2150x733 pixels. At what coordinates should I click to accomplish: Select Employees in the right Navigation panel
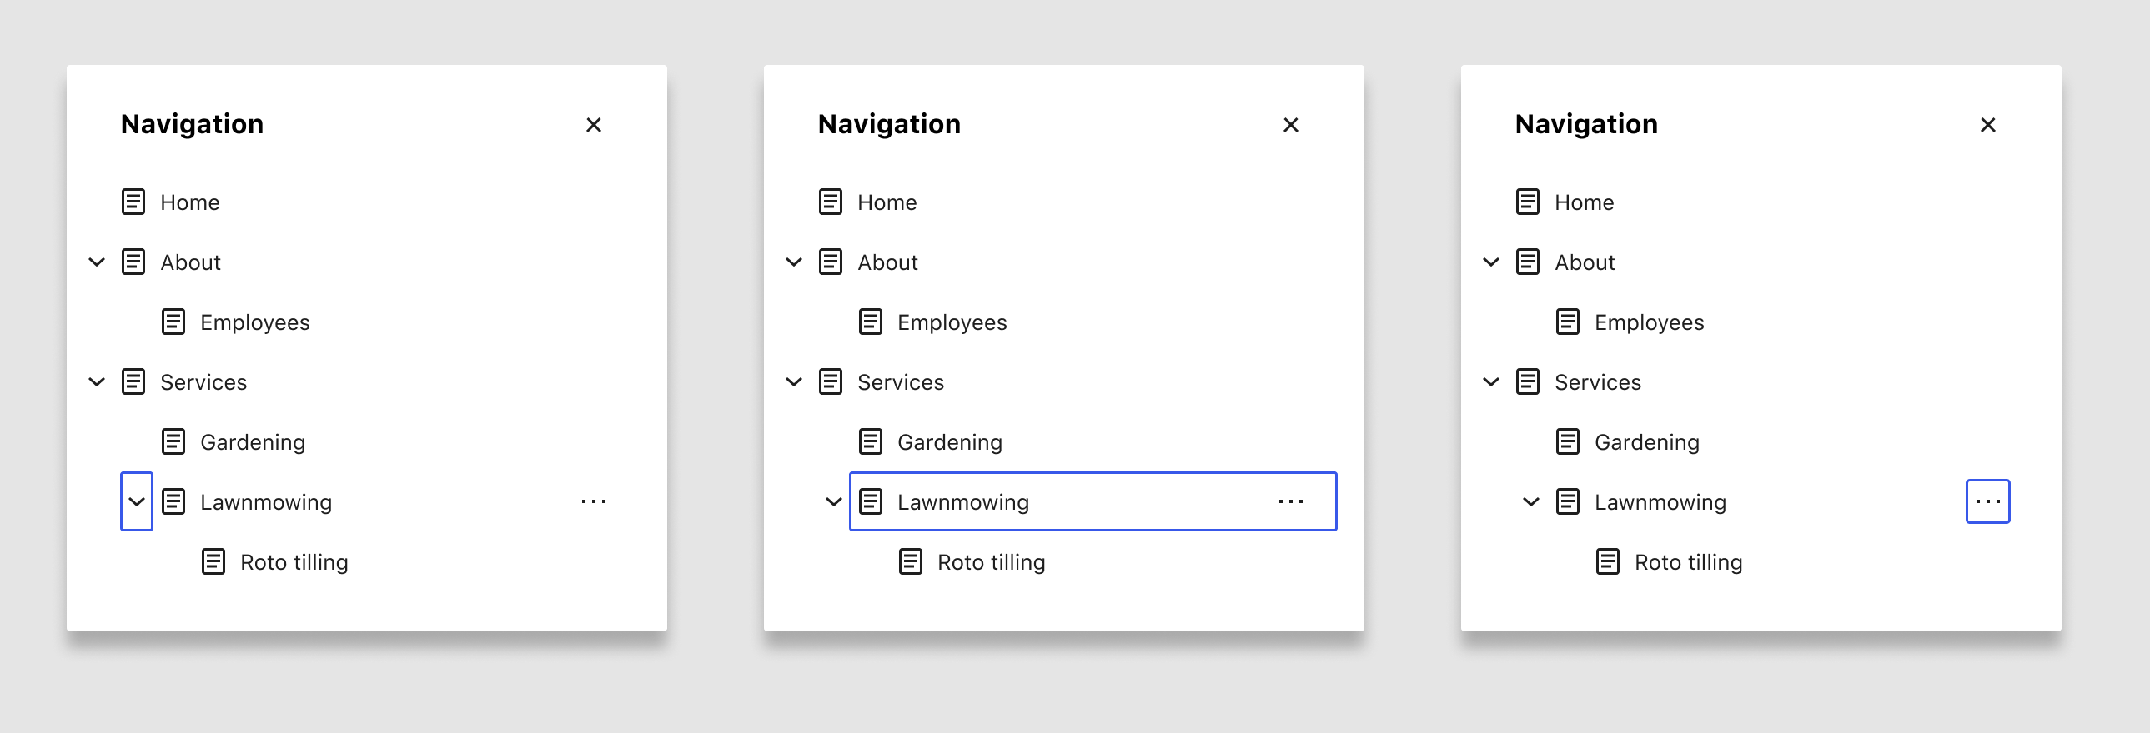[1649, 322]
